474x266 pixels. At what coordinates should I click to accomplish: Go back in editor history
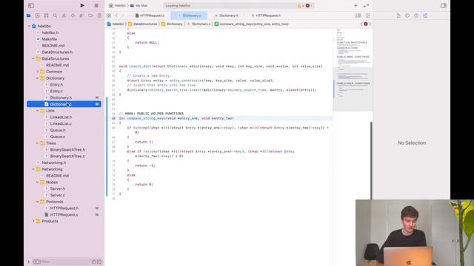pos(117,16)
